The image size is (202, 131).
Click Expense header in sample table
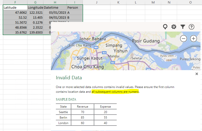tap(105, 107)
